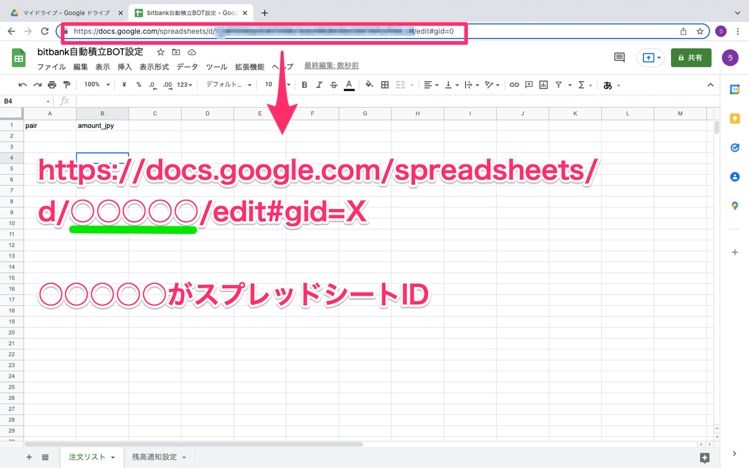Click the green 共有 share button
The image size is (749, 468).
click(691, 57)
